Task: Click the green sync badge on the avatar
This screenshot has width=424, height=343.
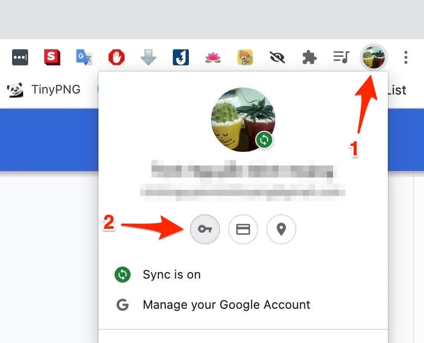Action: click(265, 140)
